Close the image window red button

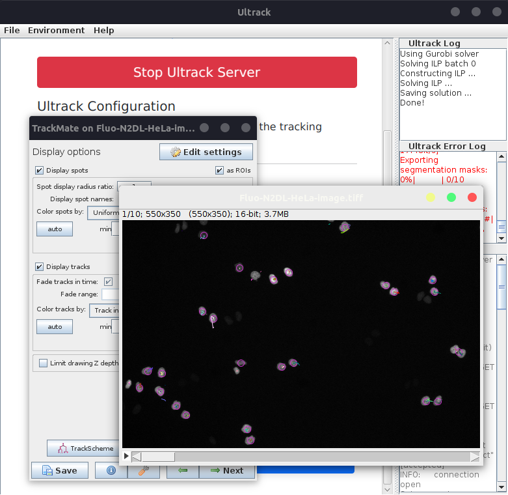point(472,197)
